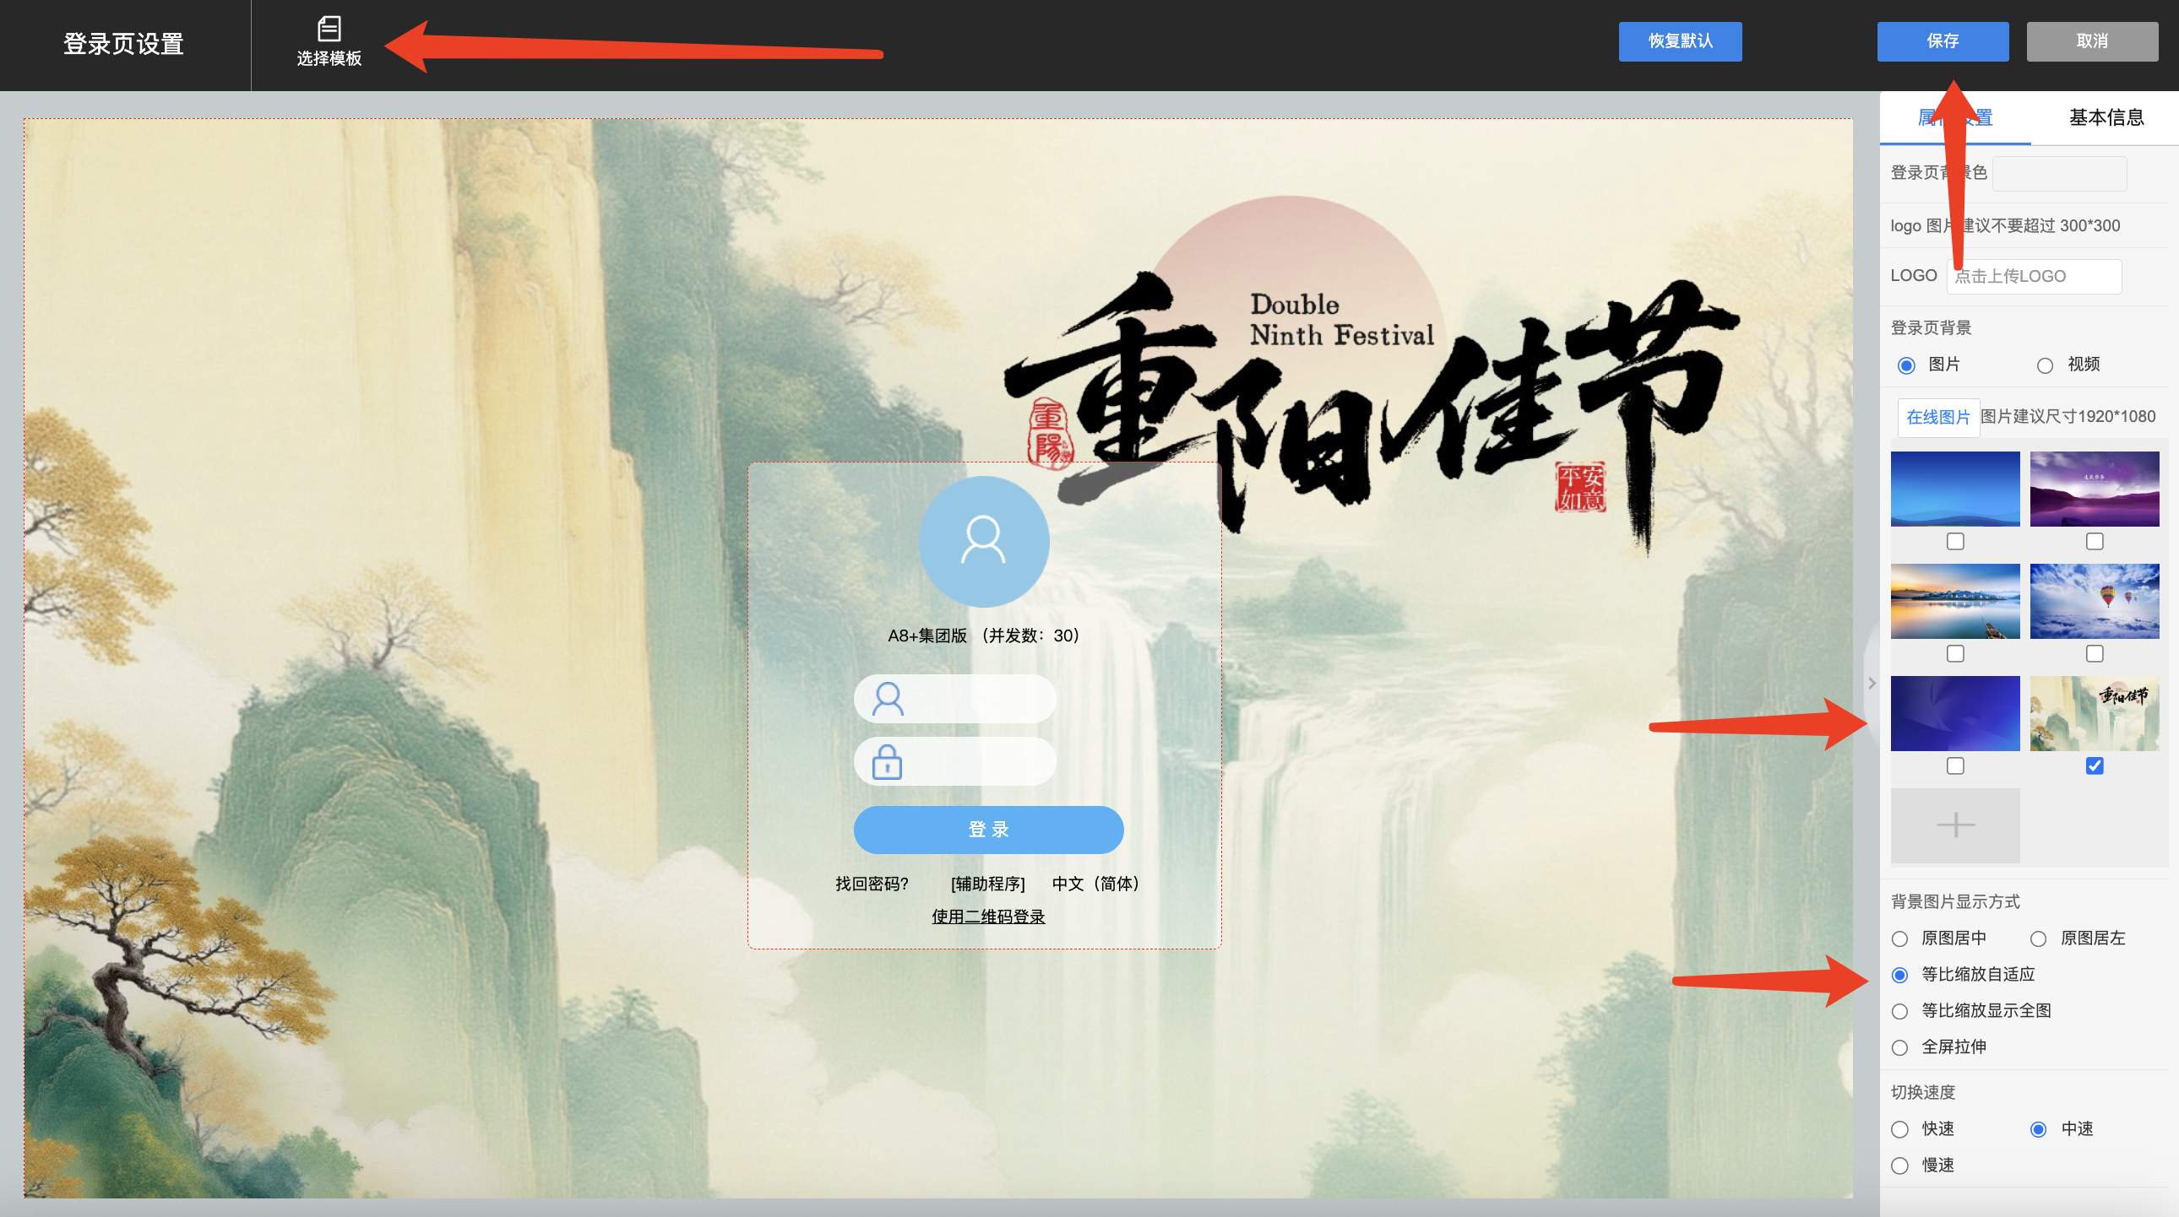Open the login page background color swatch
The image size is (2179, 1217).
pos(2059,173)
